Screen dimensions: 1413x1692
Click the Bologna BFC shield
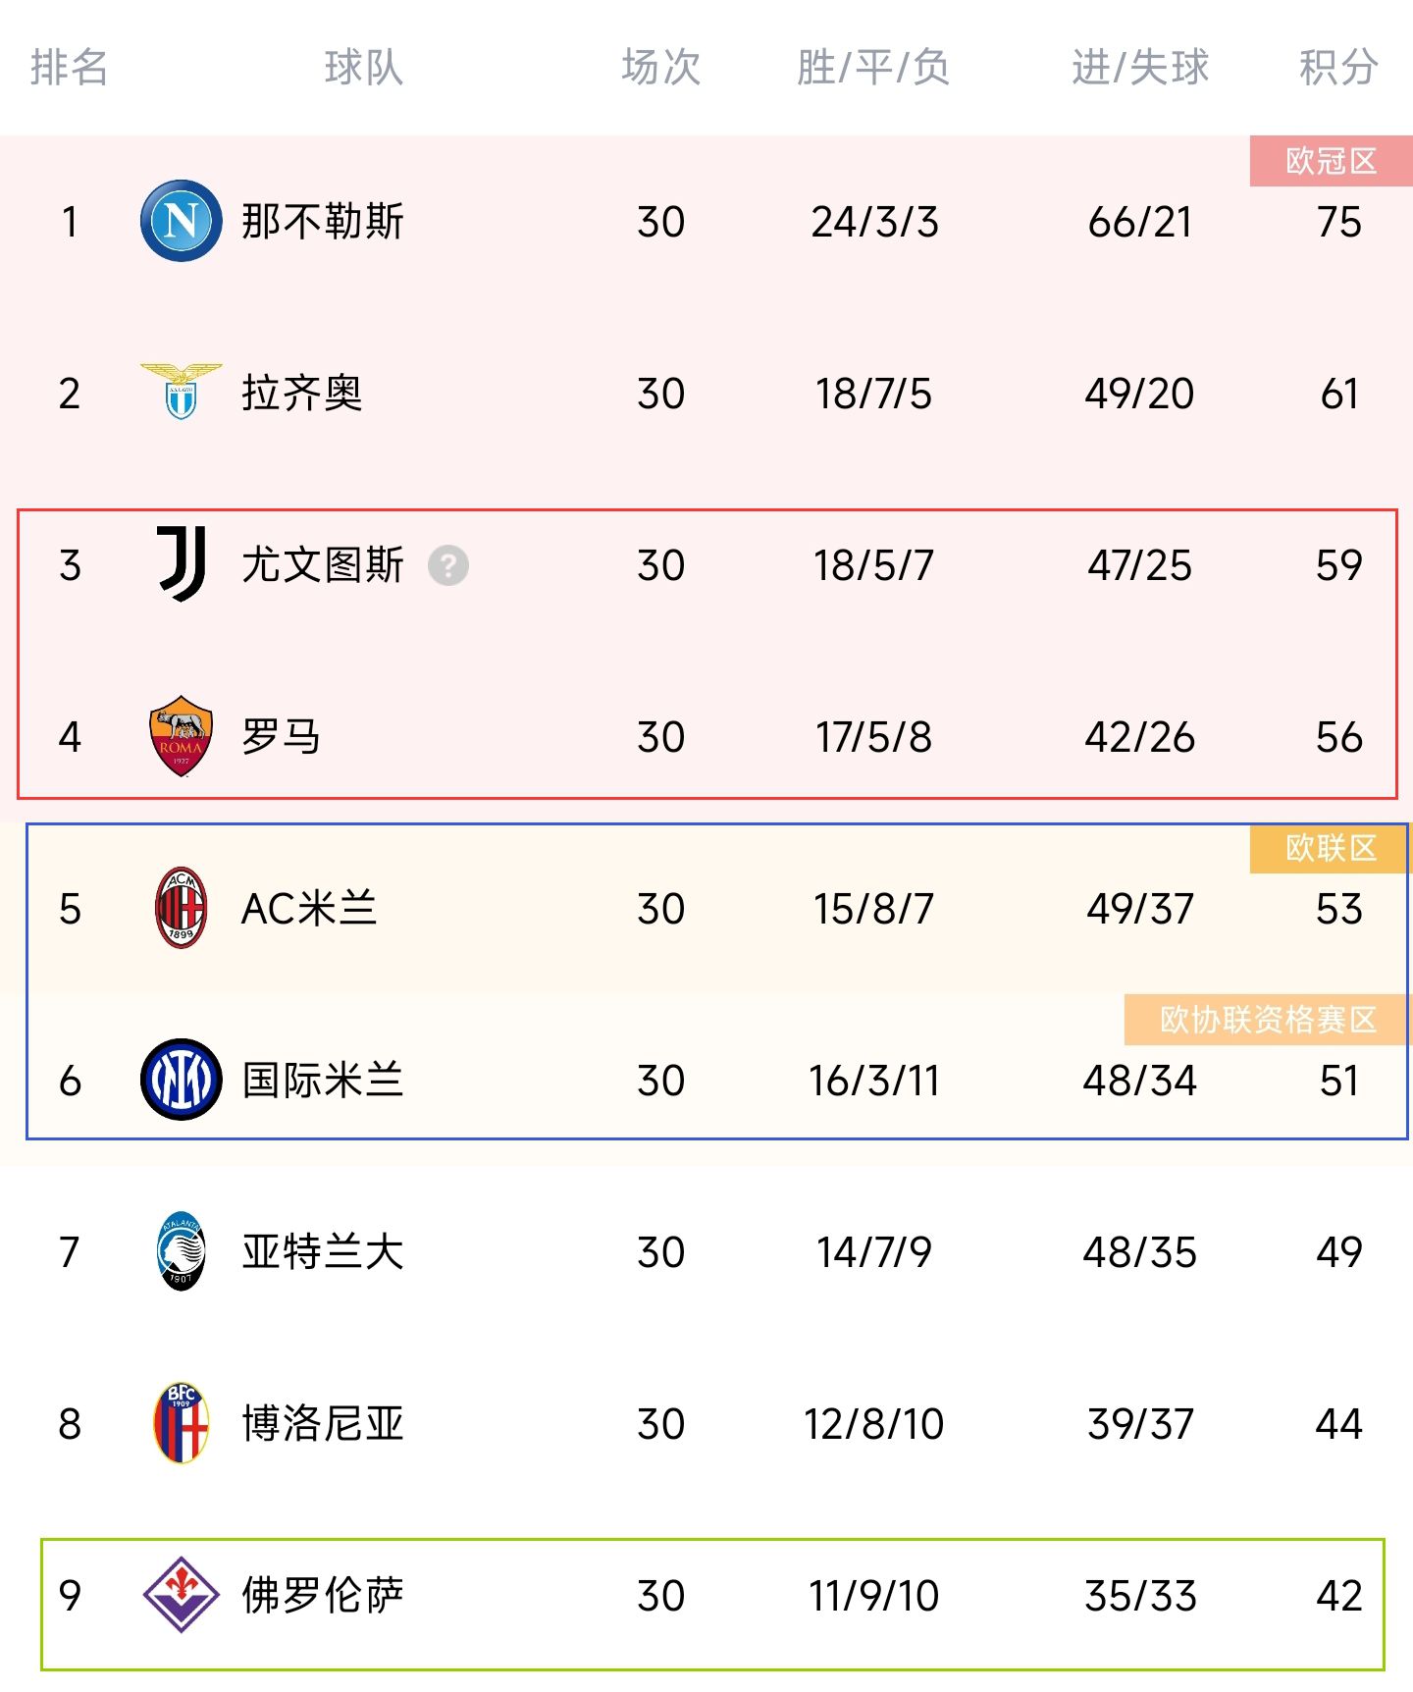click(182, 1423)
